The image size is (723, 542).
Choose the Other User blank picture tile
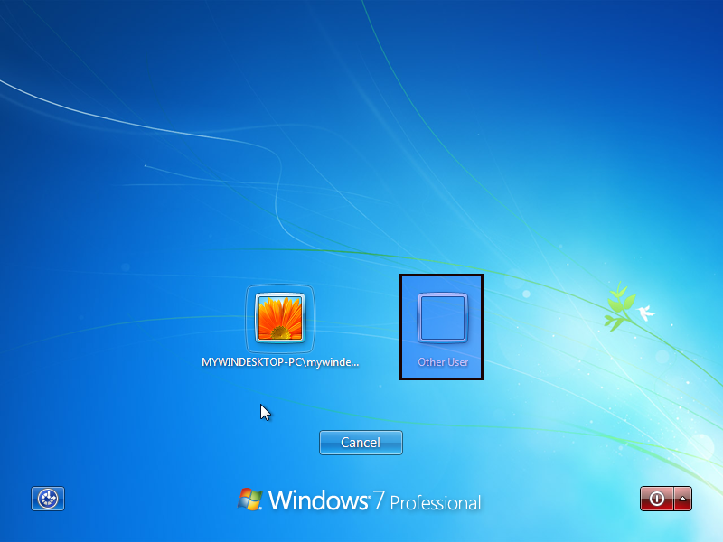pyautogui.click(x=443, y=318)
